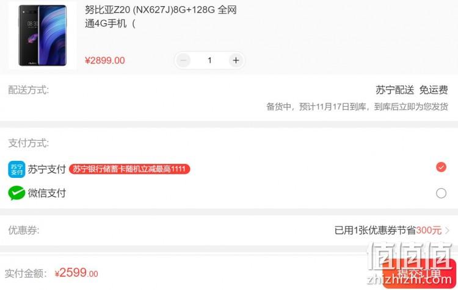458x290 pixels.
Task: Click the 苏宁支付 blue logo icon
Action: tap(16, 169)
